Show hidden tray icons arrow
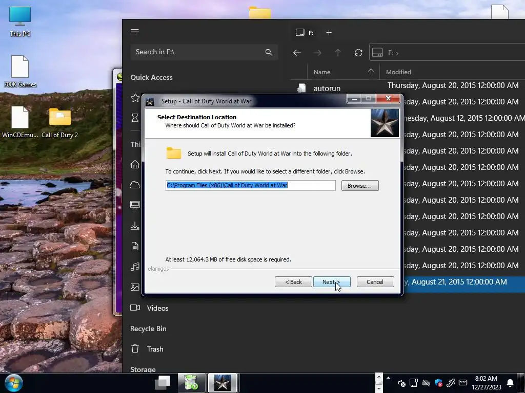Viewport: 525px width, 393px height. [x=389, y=378]
